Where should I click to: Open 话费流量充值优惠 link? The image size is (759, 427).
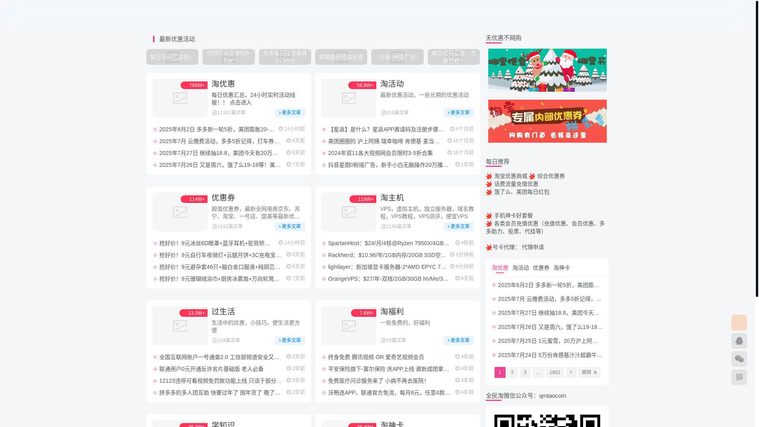pyautogui.click(x=516, y=184)
